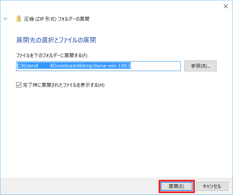
Task: Click the 展開(E) extract button
Action: (176, 186)
